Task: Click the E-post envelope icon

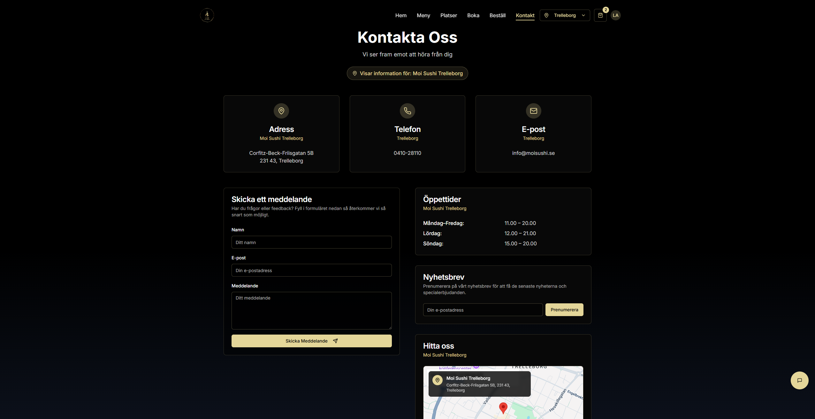Action: click(533, 111)
